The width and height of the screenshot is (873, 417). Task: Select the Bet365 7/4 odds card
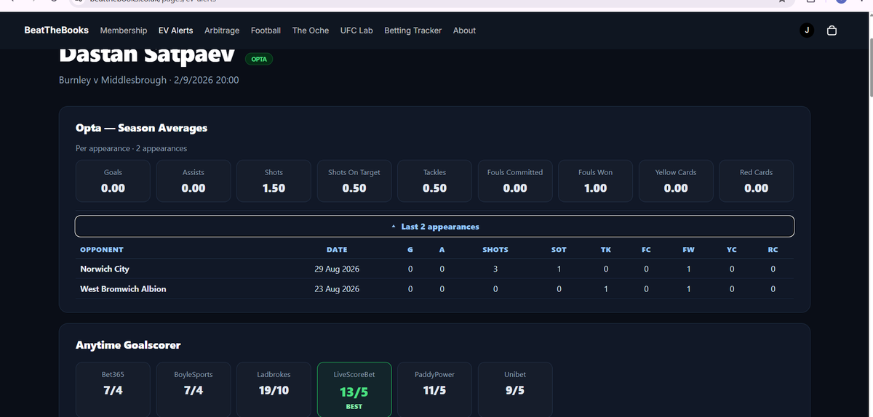pos(113,389)
